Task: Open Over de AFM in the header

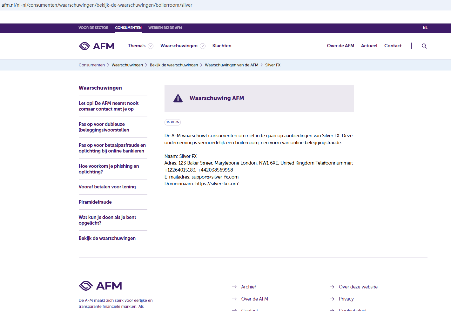Action: coord(340,46)
